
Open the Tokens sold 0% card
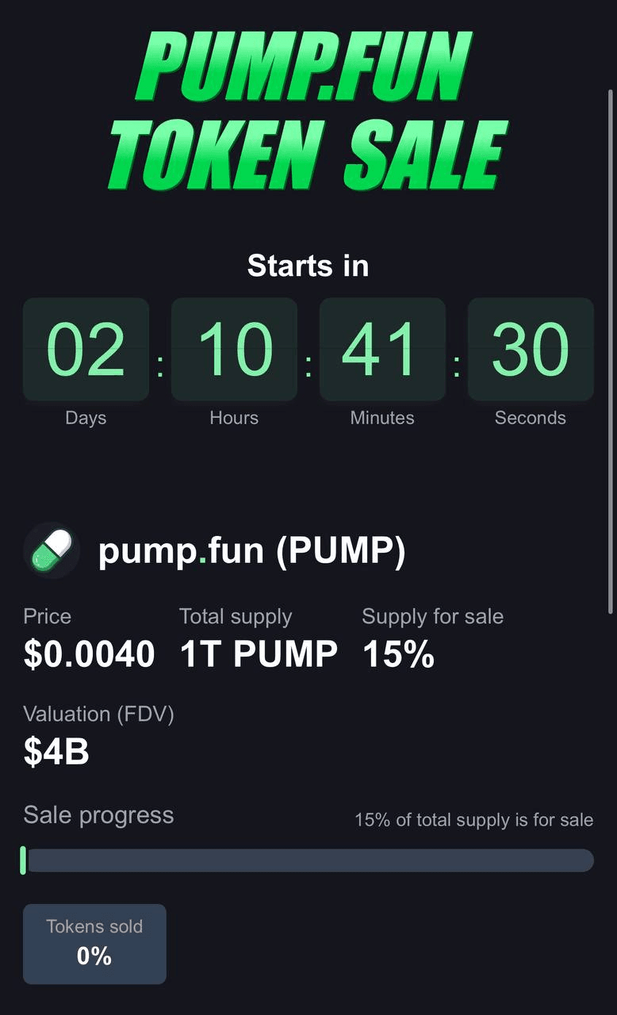pyautogui.click(x=94, y=944)
